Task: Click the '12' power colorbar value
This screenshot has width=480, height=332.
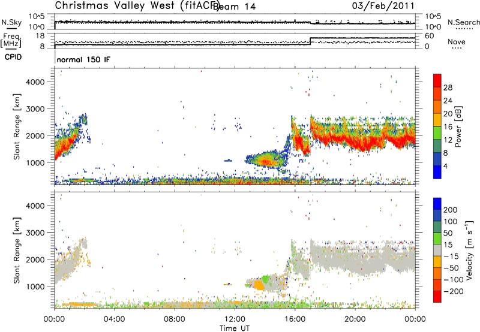Action: click(448, 140)
